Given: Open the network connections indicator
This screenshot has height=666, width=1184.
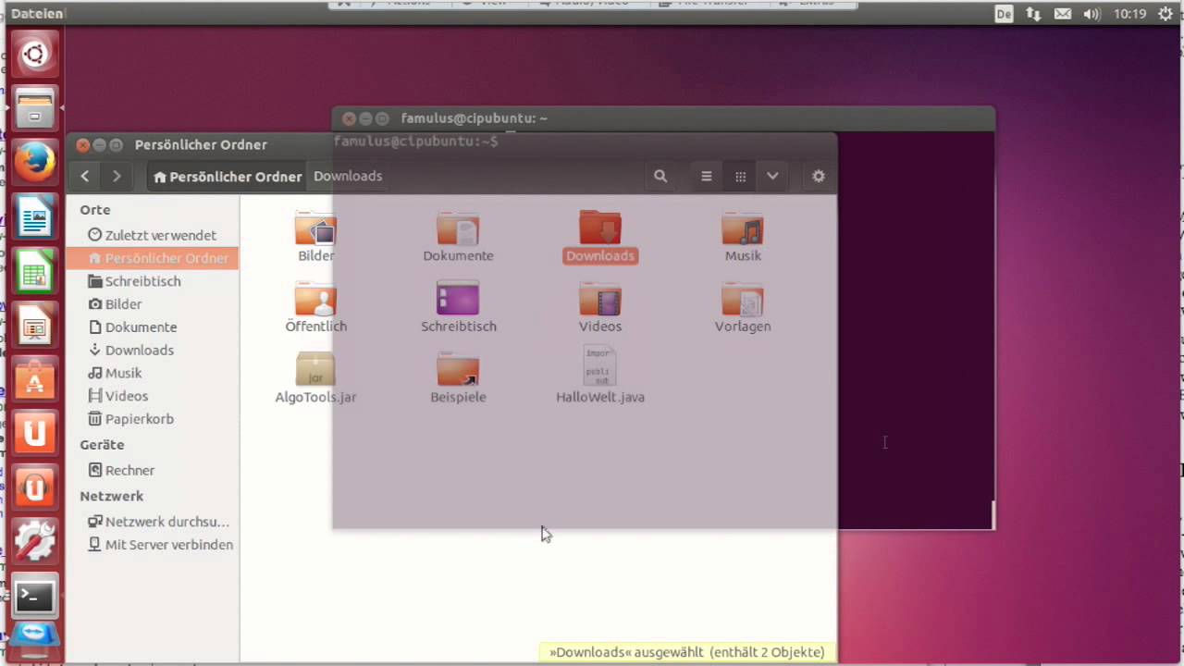Looking at the screenshot, I should (x=1033, y=14).
